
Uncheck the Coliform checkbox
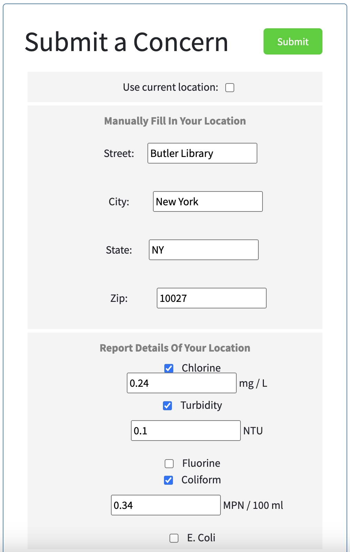(x=168, y=480)
